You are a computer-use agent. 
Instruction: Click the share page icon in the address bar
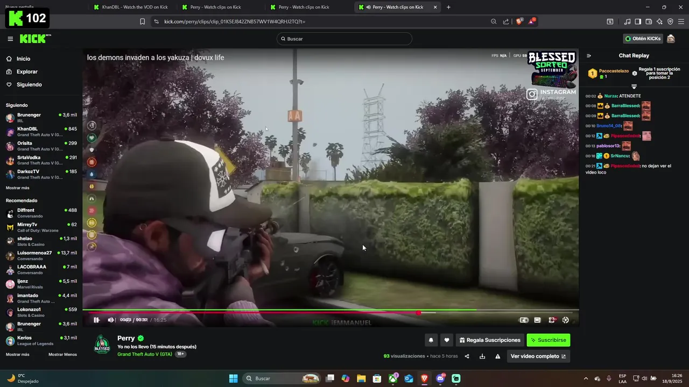click(x=506, y=21)
